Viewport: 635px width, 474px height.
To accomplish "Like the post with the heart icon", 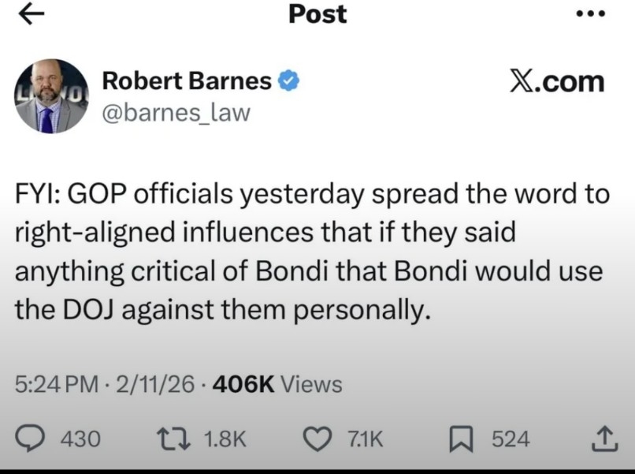I will click(x=317, y=439).
